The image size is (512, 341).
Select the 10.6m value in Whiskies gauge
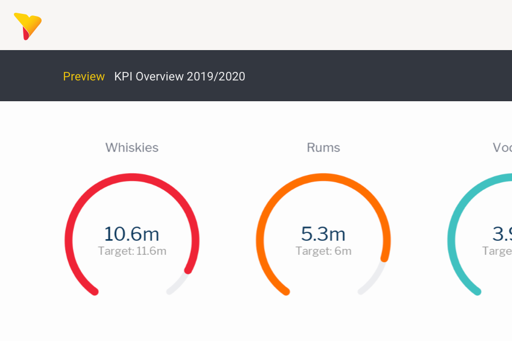132,233
